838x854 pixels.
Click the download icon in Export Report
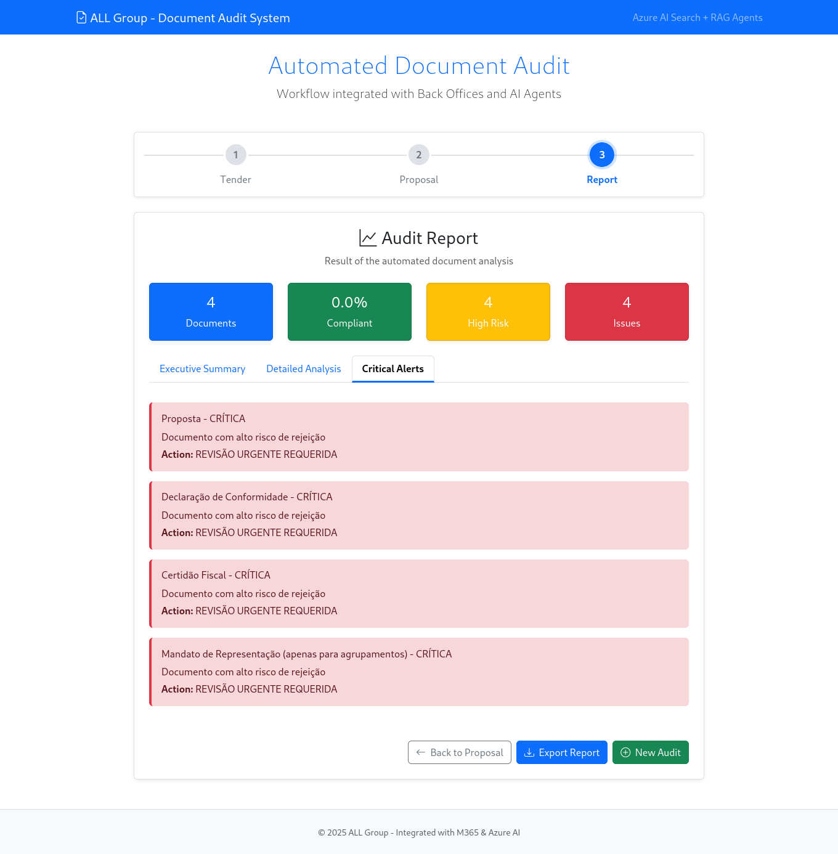(530, 752)
